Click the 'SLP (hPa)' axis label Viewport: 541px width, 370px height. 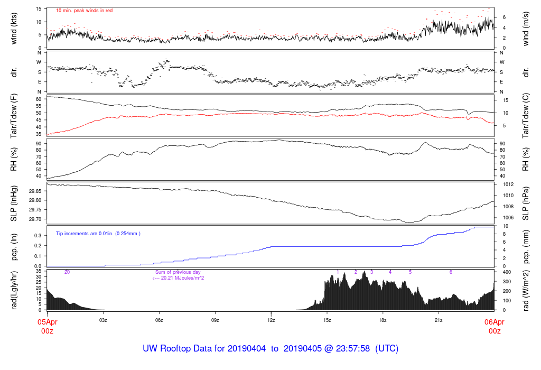point(526,203)
